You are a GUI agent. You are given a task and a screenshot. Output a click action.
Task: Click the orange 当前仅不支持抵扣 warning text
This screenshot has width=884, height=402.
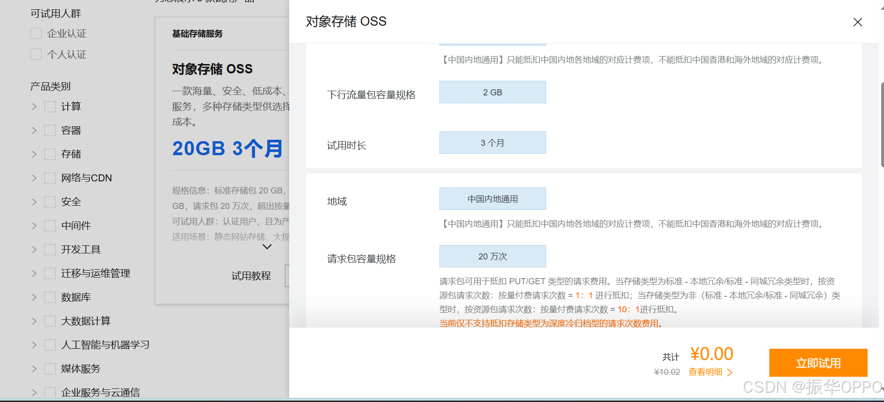coord(551,323)
